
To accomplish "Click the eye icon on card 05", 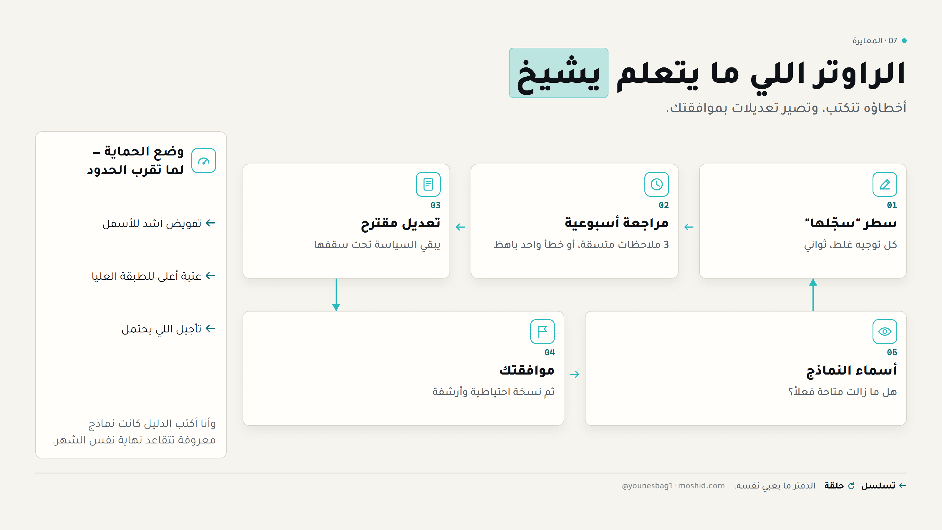I will 884,331.
